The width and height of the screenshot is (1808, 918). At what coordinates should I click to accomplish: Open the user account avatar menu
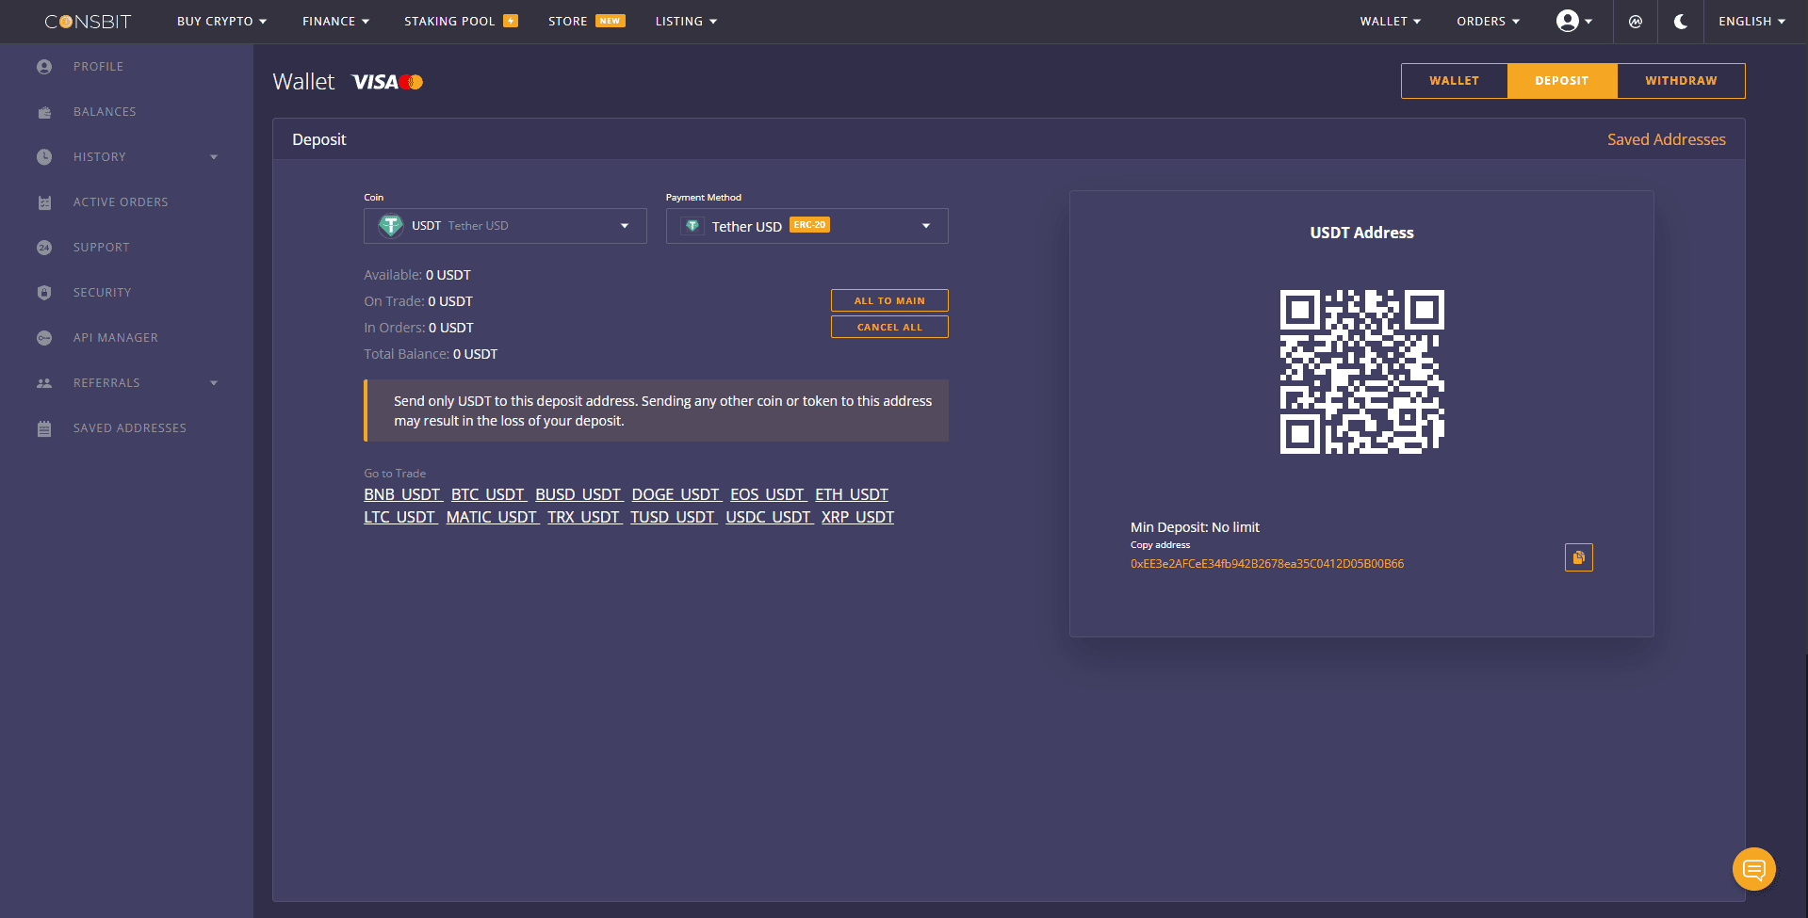click(1573, 21)
